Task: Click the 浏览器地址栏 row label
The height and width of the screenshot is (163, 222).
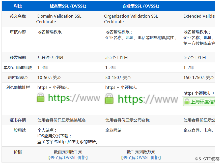Action: pyautogui.click(x=18, y=87)
